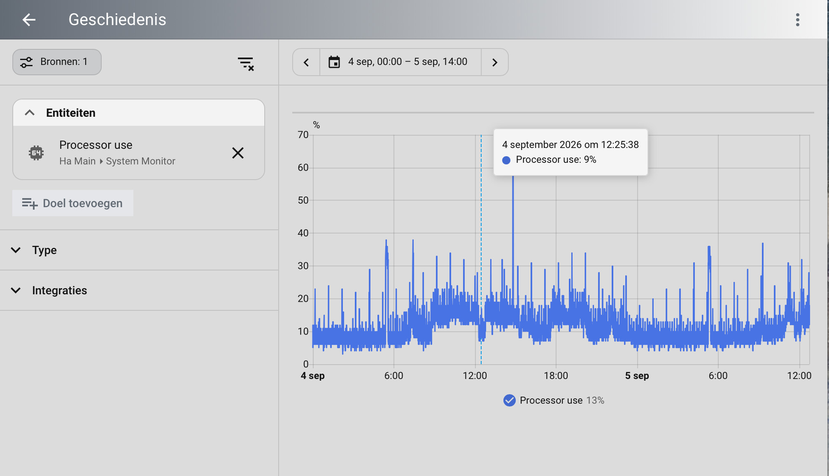
Task: Remove Processor use entity
Action: click(x=238, y=153)
